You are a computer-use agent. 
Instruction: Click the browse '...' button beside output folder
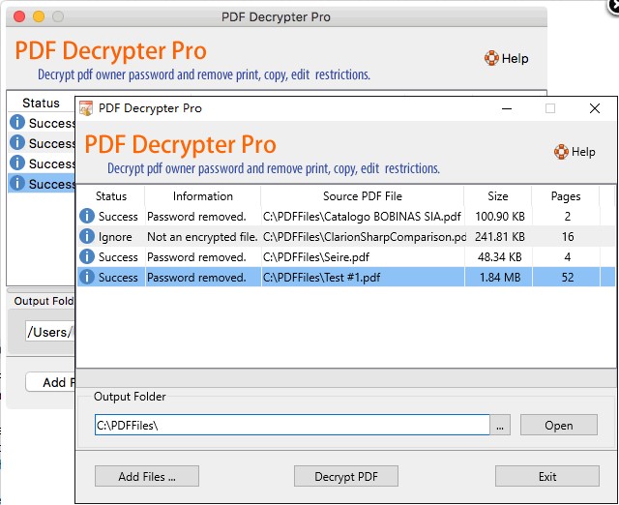click(500, 425)
